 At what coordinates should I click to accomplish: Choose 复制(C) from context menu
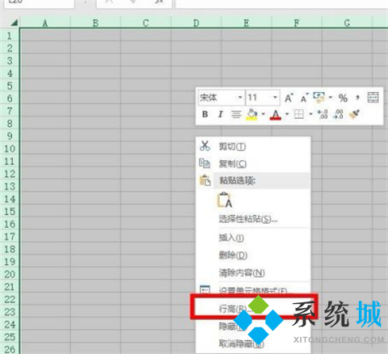pyautogui.click(x=253, y=163)
